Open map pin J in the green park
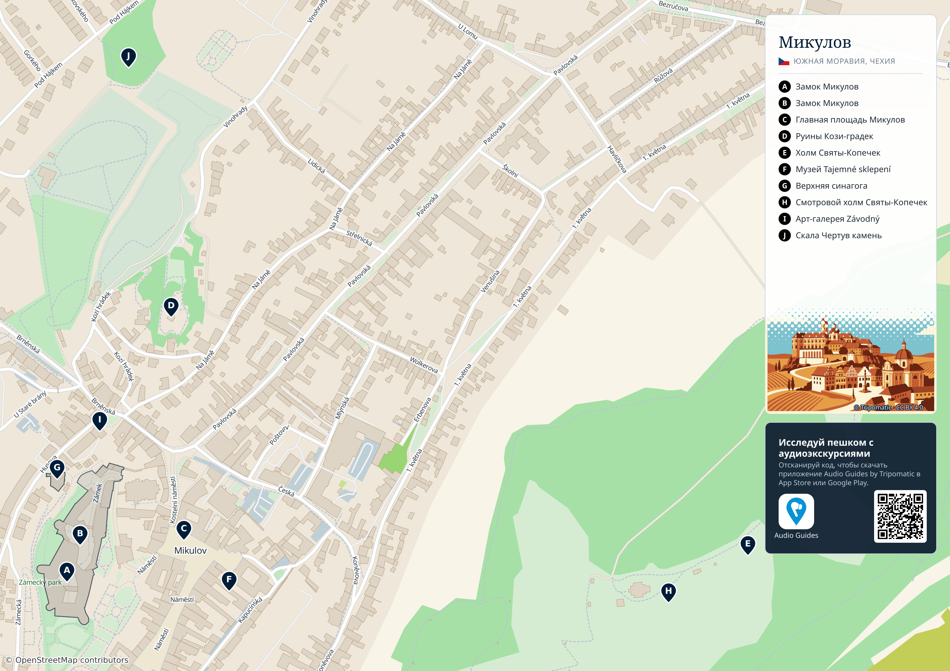 tap(128, 57)
